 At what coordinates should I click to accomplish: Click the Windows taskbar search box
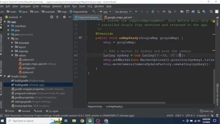point(34,121)
